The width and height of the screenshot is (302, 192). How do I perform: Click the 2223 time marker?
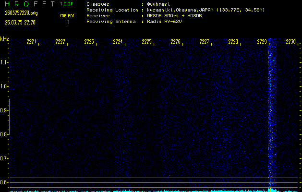click(89, 42)
